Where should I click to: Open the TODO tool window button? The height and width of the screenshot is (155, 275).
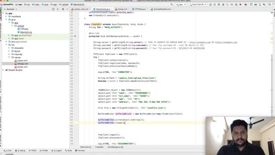(x=33, y=151)
